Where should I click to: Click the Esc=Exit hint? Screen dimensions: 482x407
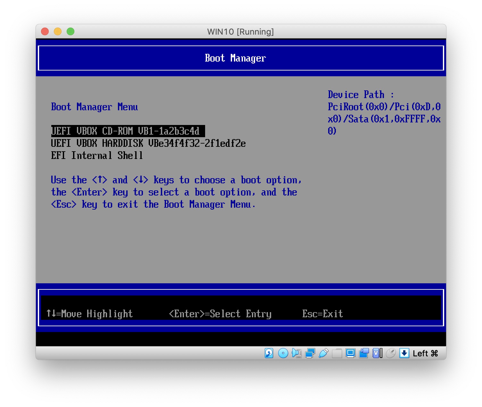click(322, 313)
